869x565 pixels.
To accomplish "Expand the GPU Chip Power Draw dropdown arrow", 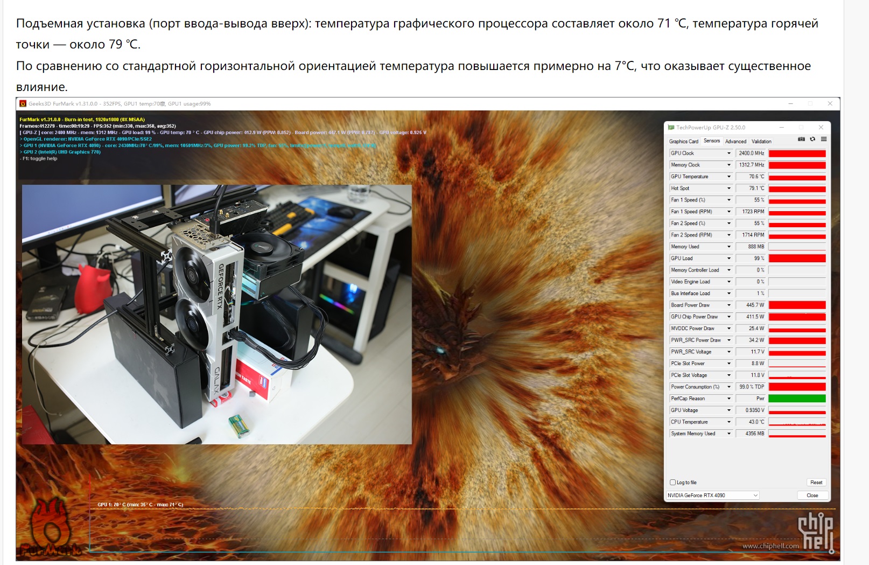I will [x=729, y=317].
